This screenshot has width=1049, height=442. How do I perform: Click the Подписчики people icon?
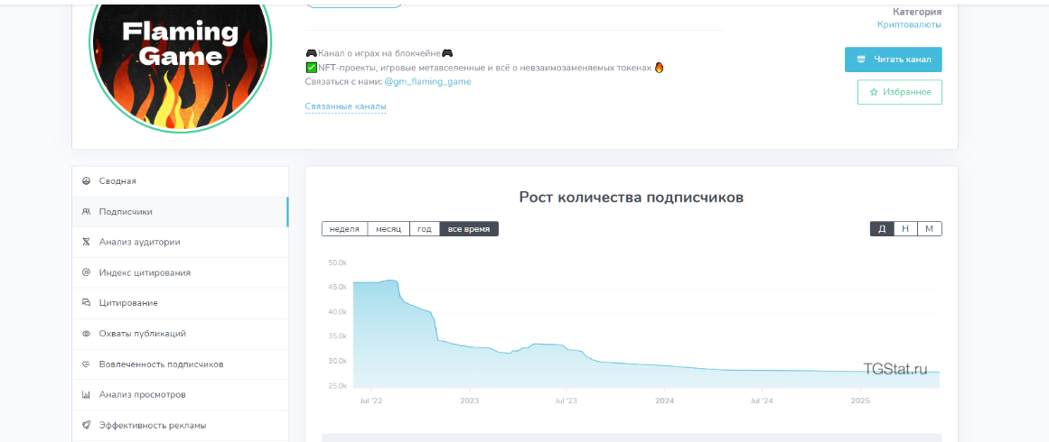coord(86,212)
